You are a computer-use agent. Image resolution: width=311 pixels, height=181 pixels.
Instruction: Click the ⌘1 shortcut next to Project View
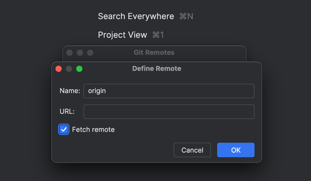tap(158, 35)
